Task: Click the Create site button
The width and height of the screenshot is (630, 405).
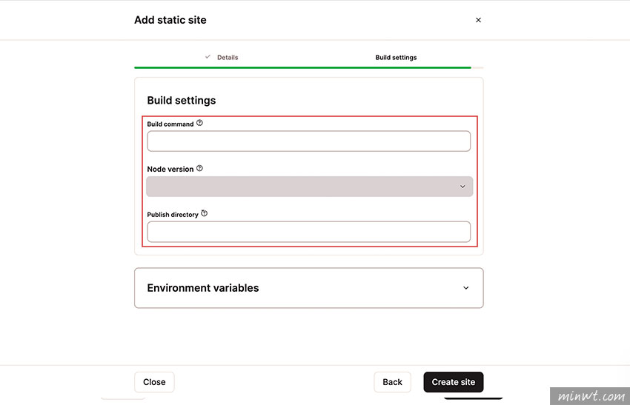Action: (453, 382)
